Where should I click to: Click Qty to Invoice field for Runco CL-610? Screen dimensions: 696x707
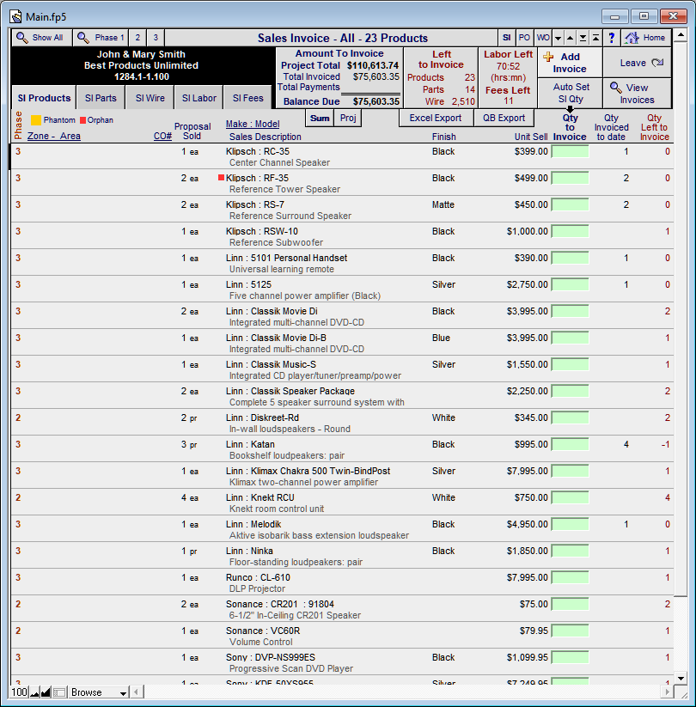pyautogui.click(x=571, y=577)
